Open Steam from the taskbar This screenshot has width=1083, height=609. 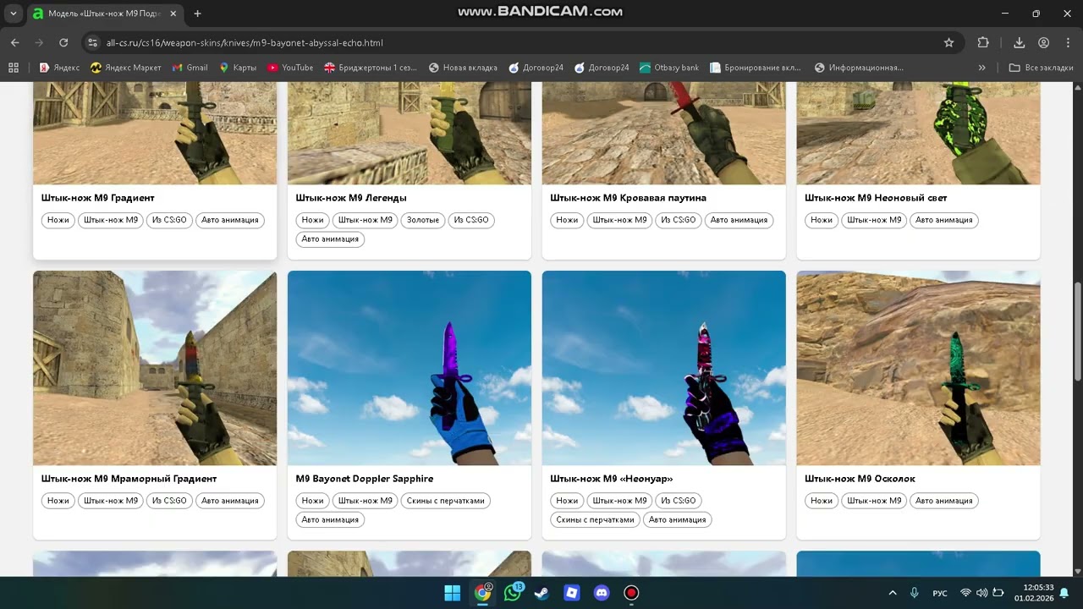coord(541,593)
